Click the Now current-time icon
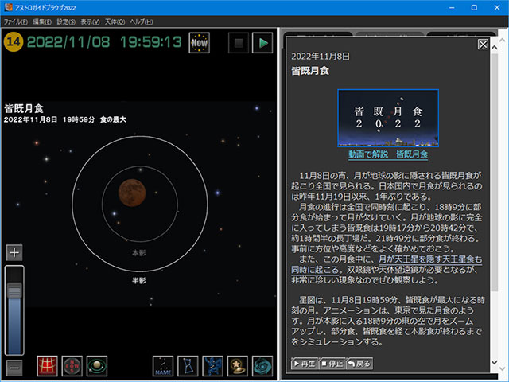Viewport: 509px width, 382px height. 199,42
